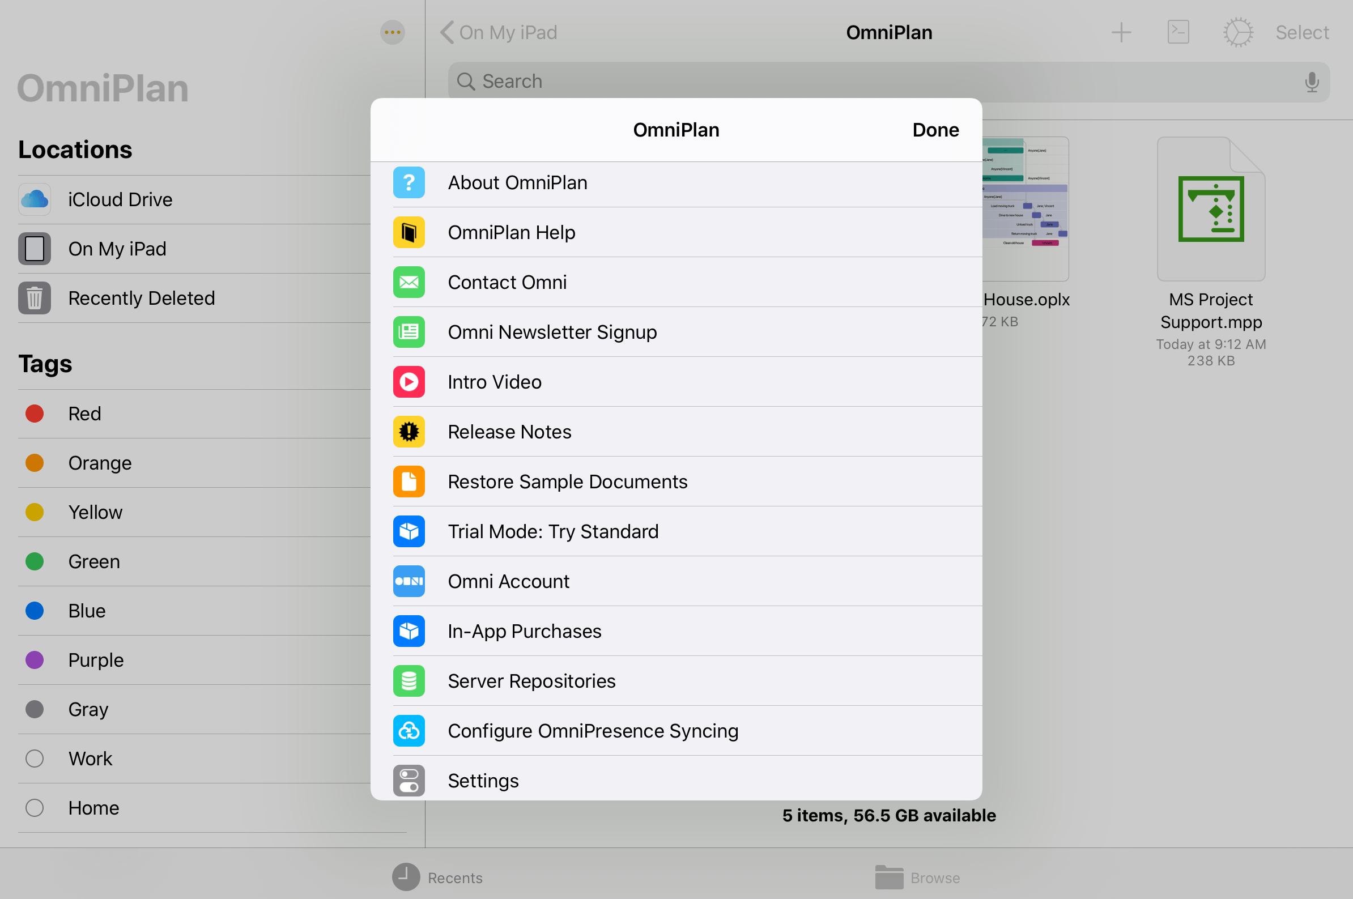
Task: Tap the Select button in toolbar
Action: (x=1302, y=33)
